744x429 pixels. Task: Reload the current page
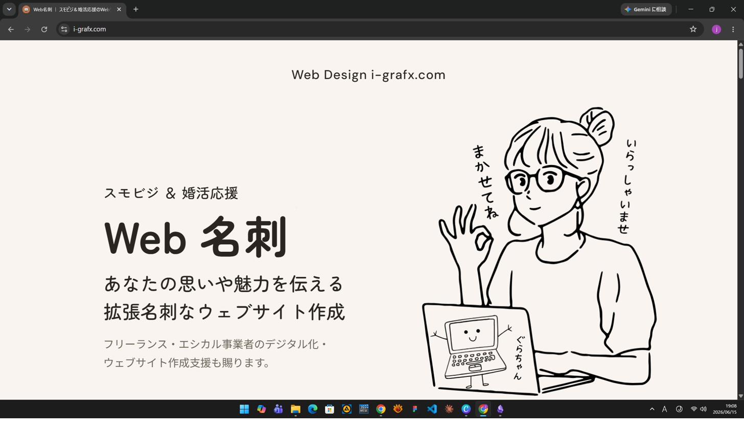(x=44, y=30)
